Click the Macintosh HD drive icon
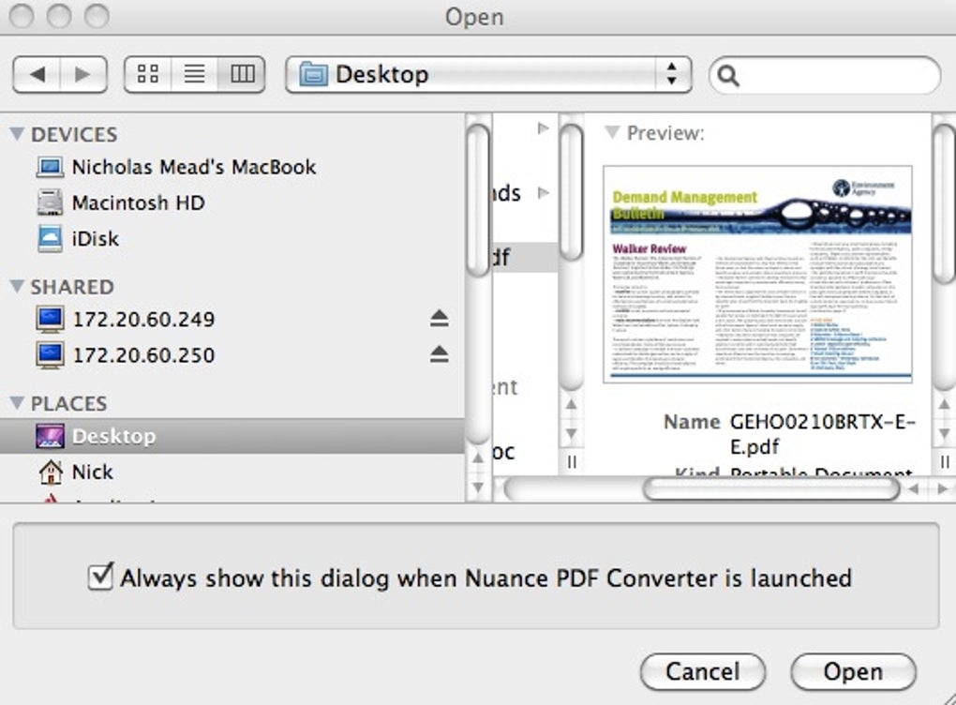This screenshot has width=956, height=705. [50, 202]
